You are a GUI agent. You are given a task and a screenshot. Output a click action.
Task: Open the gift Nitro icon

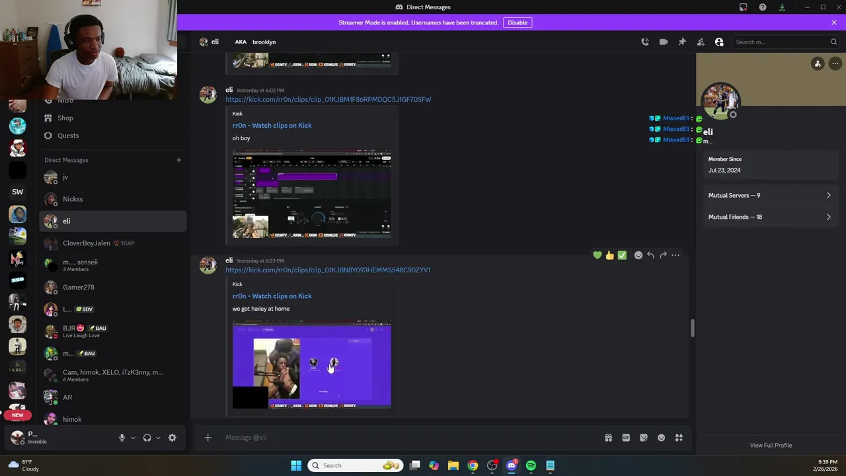coord(608,438)
